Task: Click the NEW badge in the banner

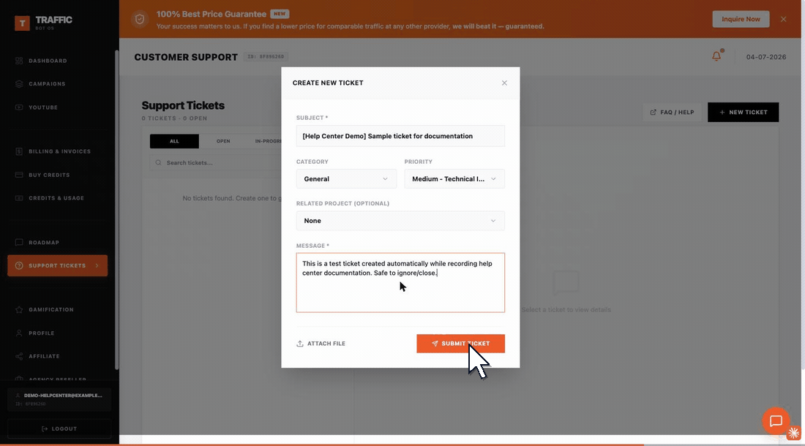Action: coord(280,14)
